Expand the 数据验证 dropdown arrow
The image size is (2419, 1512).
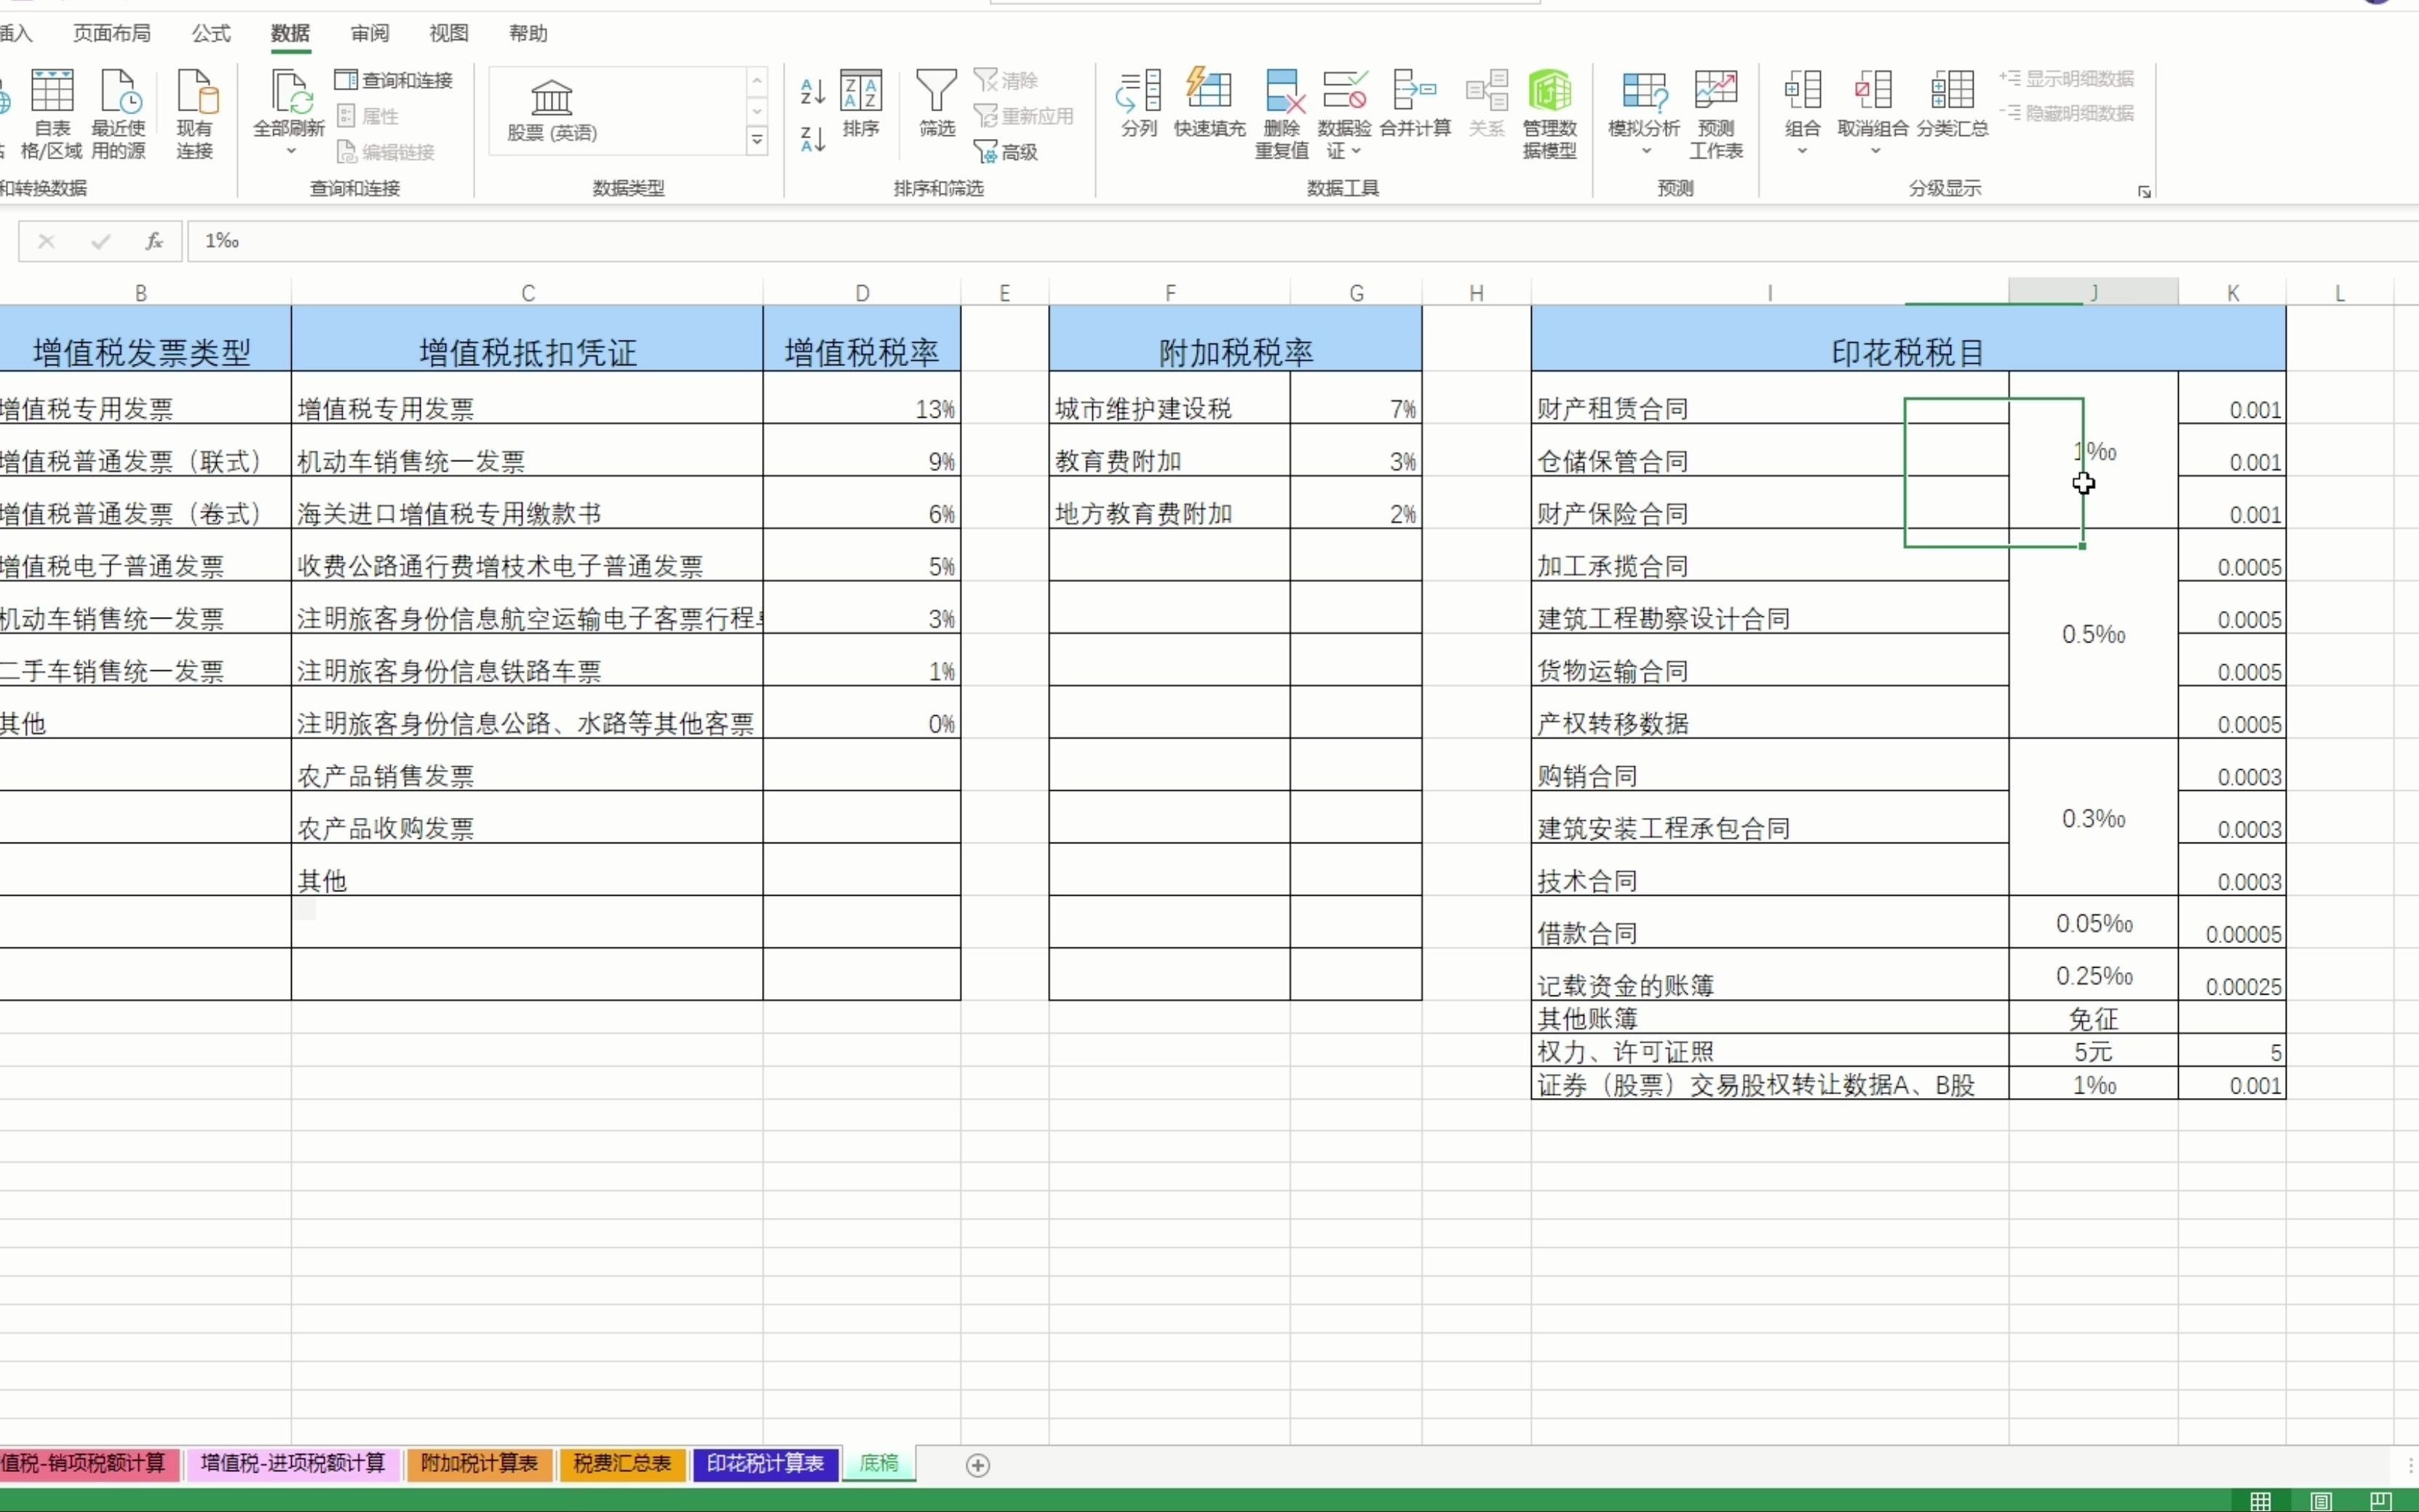[x=1356, y=151]
